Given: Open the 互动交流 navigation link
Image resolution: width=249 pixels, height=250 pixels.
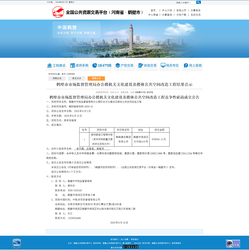Looking at the screenshot, I should (196, 15).
